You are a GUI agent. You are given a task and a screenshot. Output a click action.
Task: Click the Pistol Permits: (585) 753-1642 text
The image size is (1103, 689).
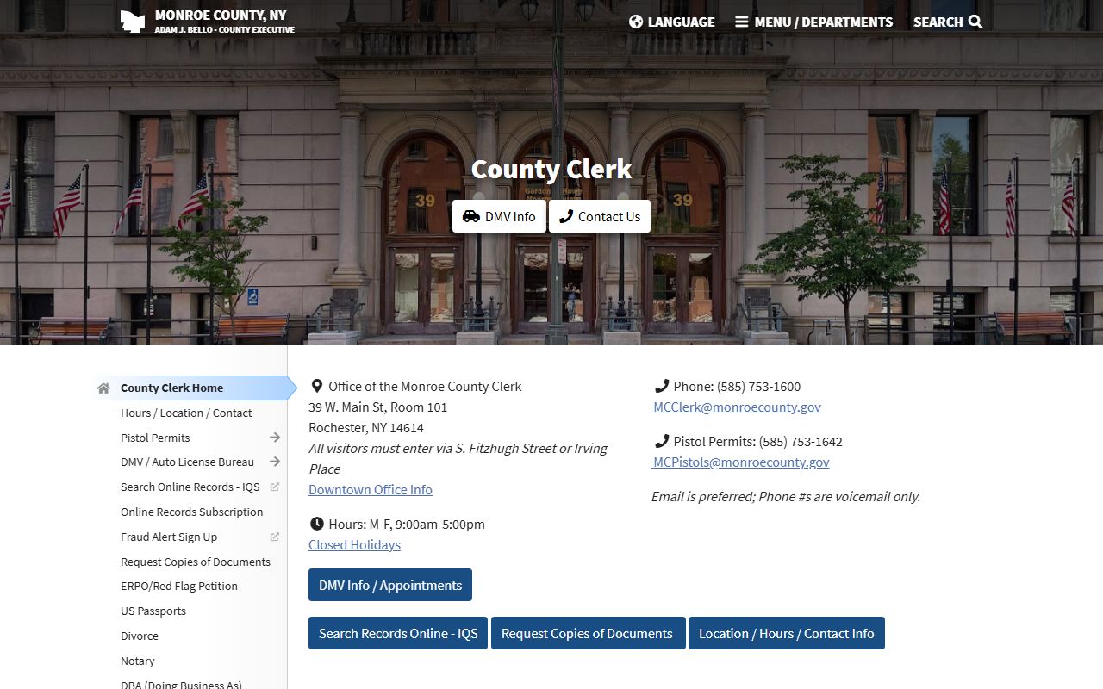click(758, 441)
